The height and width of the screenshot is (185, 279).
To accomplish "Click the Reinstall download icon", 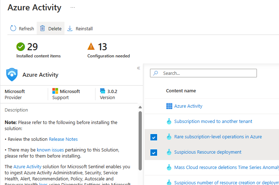I will click(x=70, y=29).
